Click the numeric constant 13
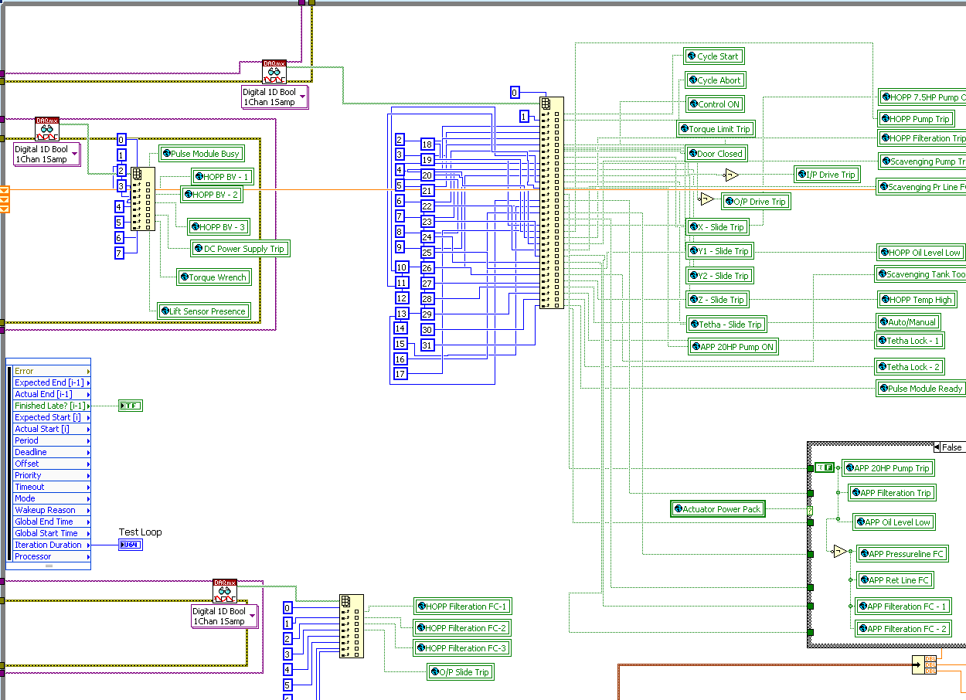The image size is (966, 700). pos(402,314)
